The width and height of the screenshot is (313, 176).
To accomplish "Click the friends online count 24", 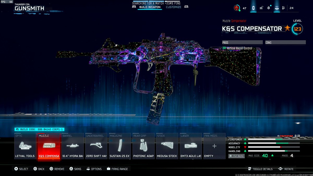I will (x=291, y=8).
